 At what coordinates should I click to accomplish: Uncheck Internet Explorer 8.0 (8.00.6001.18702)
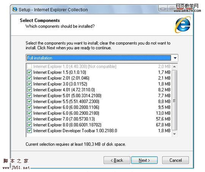pyautogui.click(x=29, y=125)
